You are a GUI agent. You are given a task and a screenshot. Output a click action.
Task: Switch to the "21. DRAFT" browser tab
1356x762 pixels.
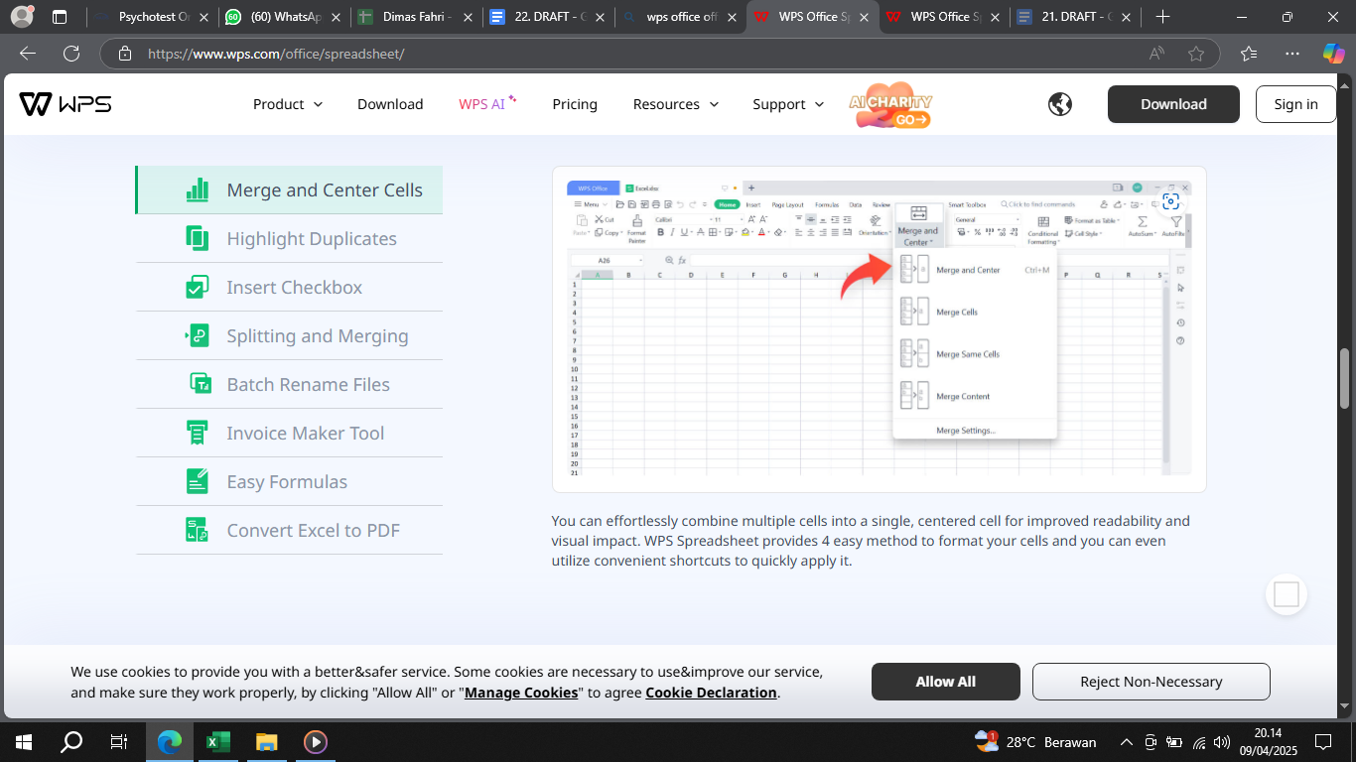click(1068, 17)
